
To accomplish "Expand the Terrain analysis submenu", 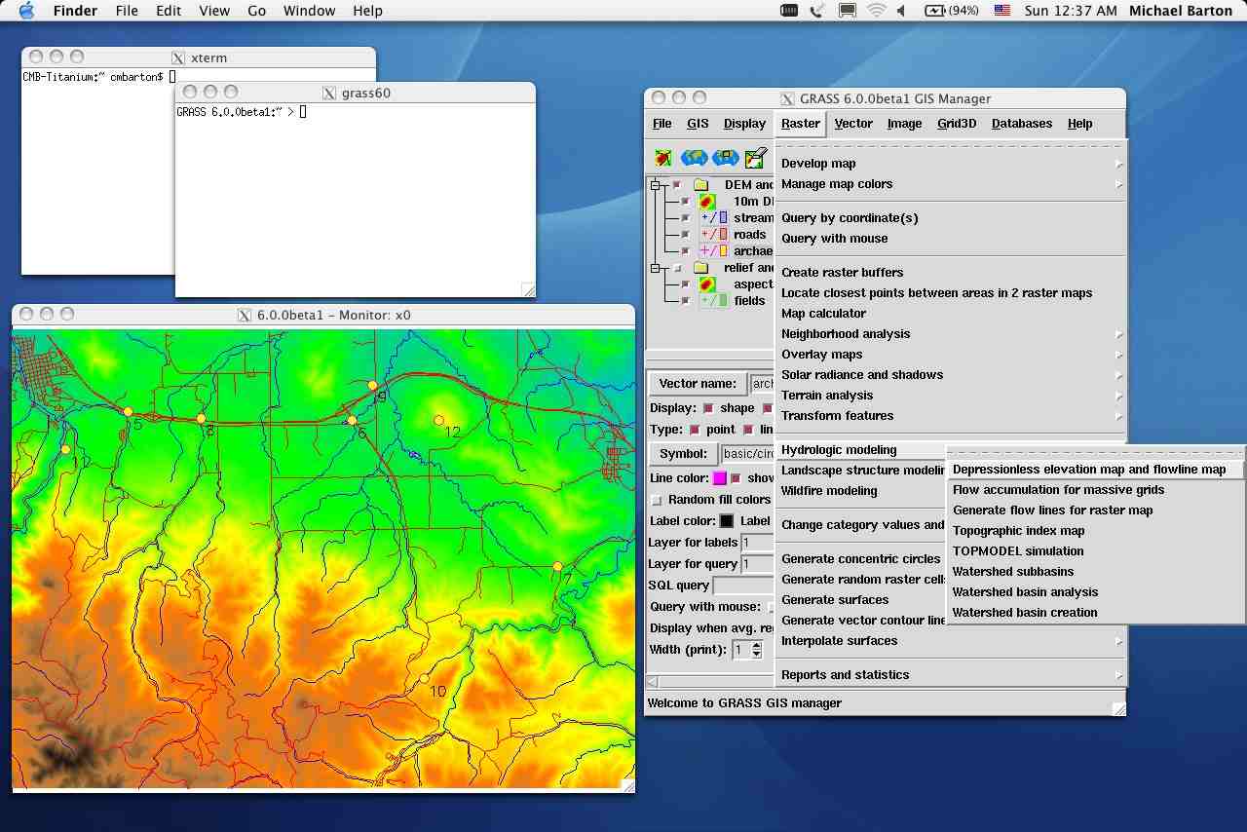I will tap(827, 396).
